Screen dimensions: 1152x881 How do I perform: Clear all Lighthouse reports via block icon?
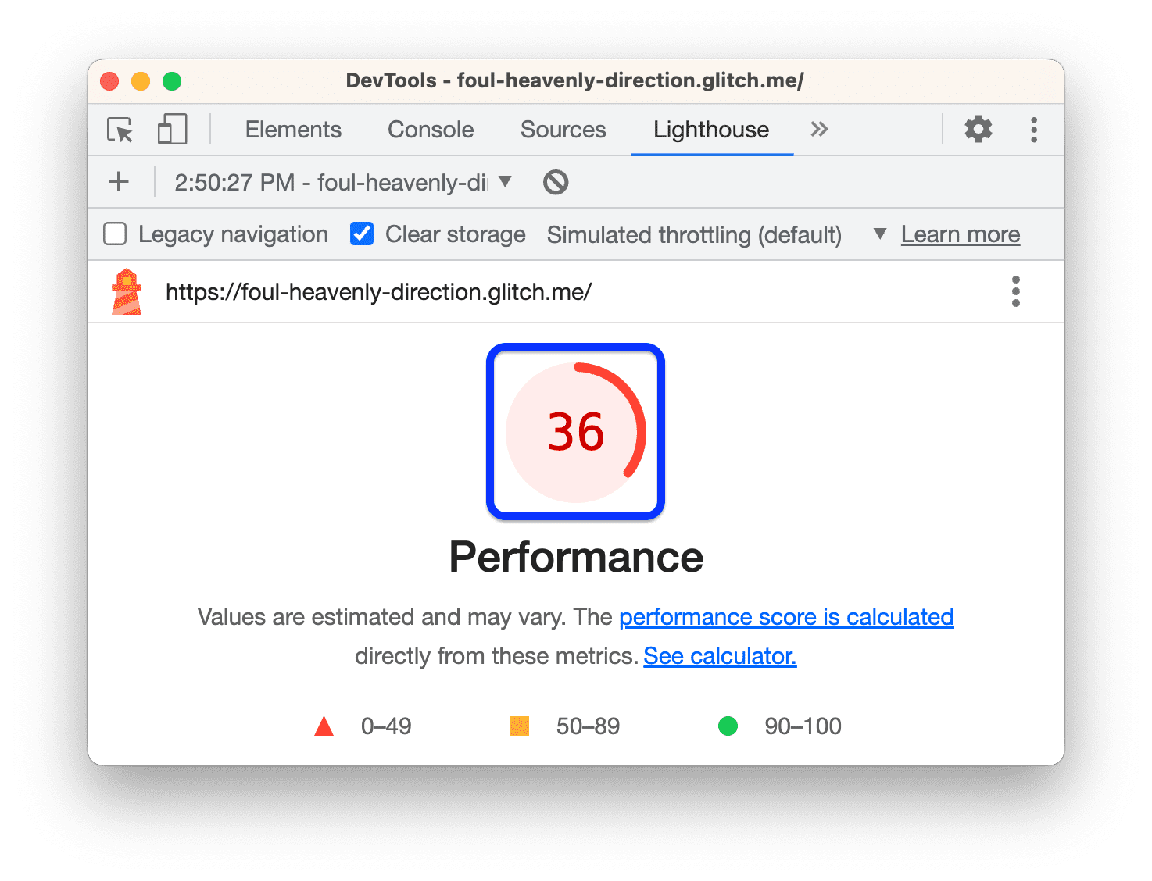click(x=555, y=181)
